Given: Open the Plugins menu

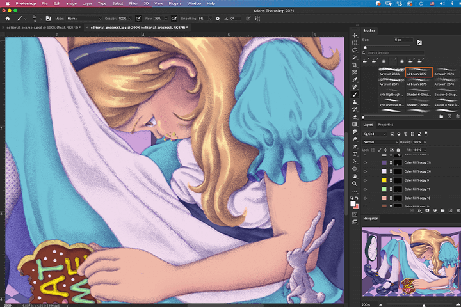Looking at the screenshot, I should point(175,4).
